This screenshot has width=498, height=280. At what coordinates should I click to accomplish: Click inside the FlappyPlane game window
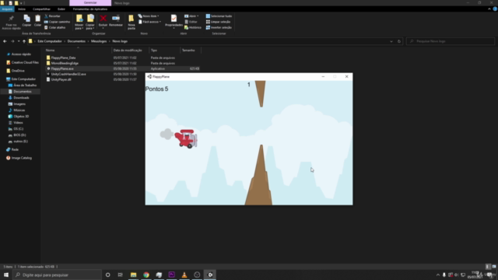(x=249, y=143)
